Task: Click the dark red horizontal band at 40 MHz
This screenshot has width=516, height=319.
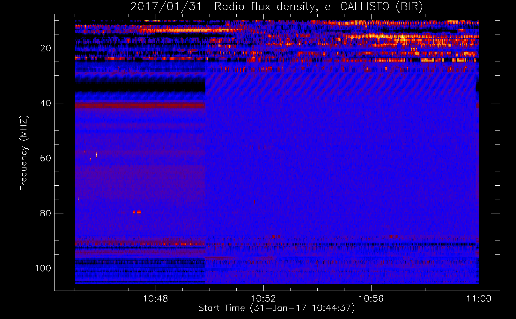Action: coord(140,105)
